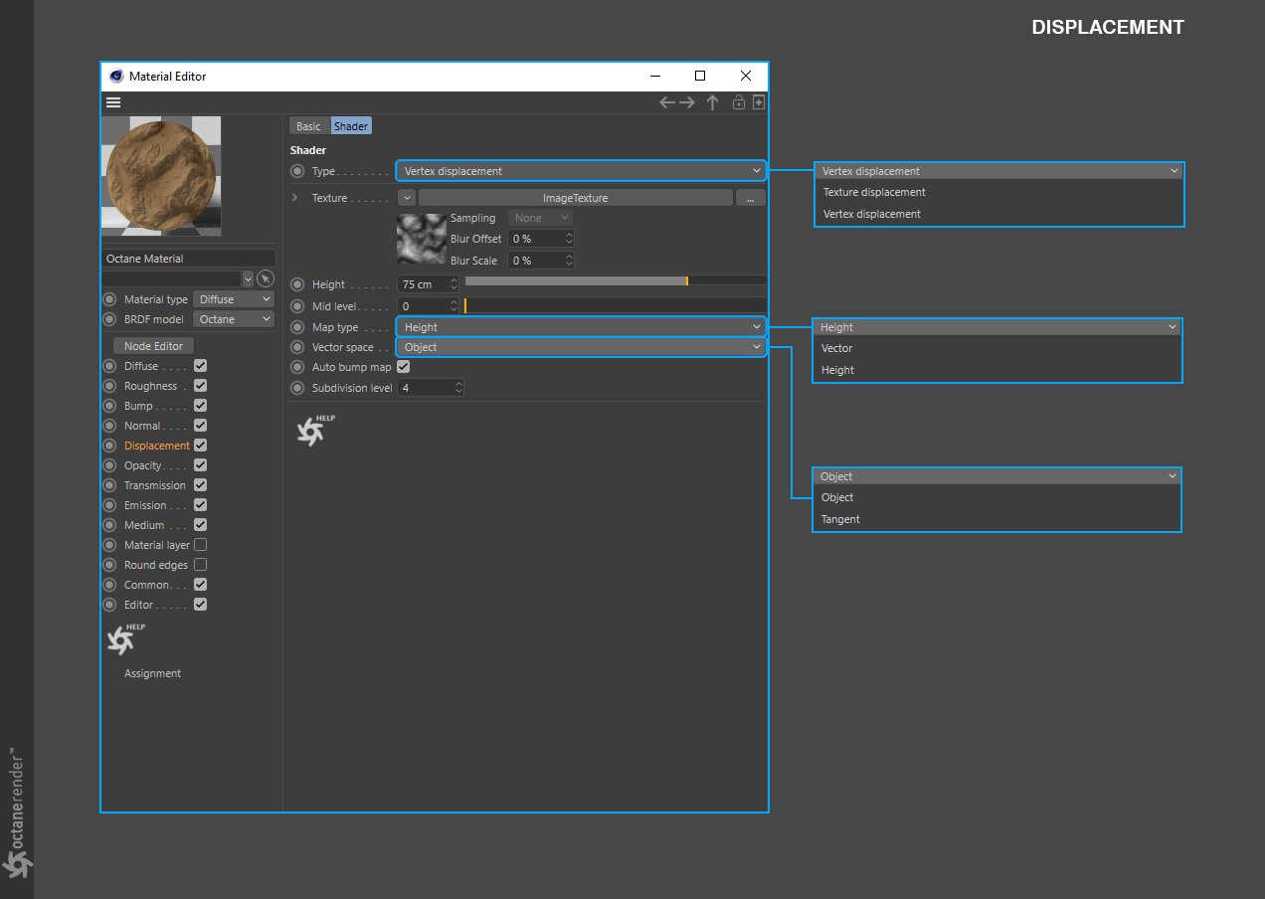Viewport: 1265px width, 899px height.
Task: Open the Vector space Object dropdown
Action: pyautogui.click(x=581, y=347)
